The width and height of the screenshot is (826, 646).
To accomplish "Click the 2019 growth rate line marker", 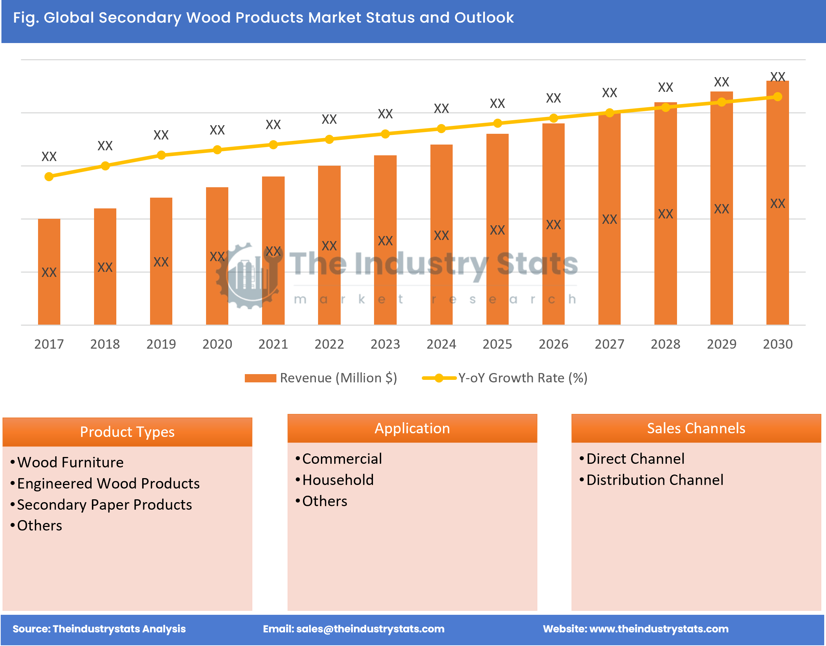I will coord(161,155).
